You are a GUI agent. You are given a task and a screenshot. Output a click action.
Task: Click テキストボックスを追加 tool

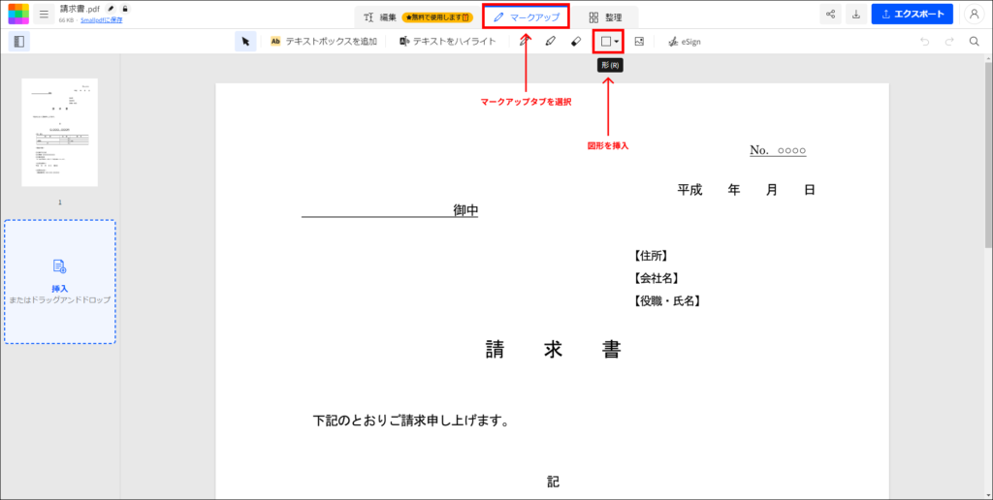pos(324,41)
